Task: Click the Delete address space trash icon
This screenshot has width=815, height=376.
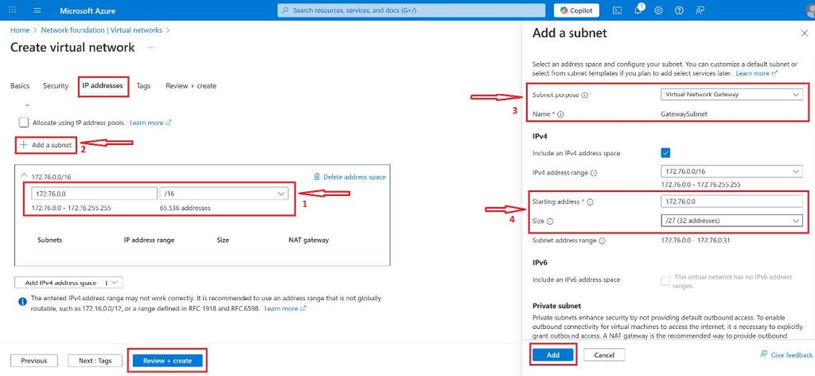Action: [x=318, y=177]
